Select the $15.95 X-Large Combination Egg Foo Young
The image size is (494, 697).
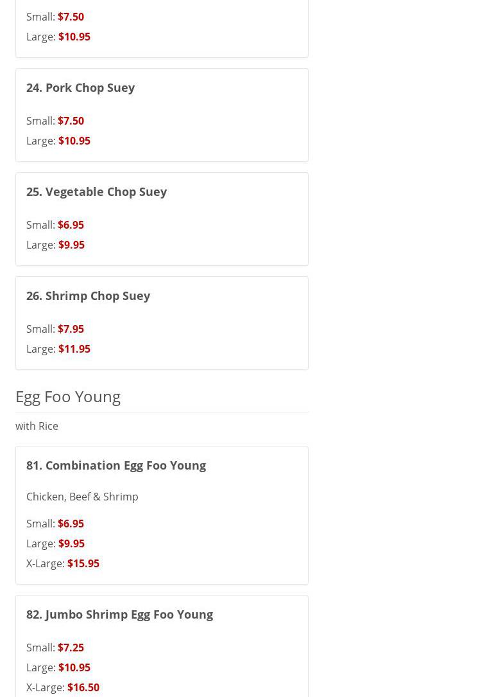(x=83, y=563)
